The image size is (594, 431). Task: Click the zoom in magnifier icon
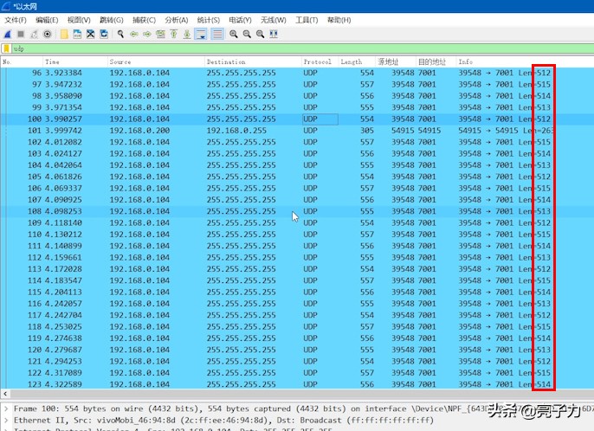(x=234, y=34)
